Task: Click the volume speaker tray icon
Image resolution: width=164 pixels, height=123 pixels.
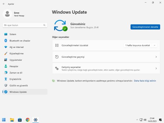Action: (x=145, y=120)
